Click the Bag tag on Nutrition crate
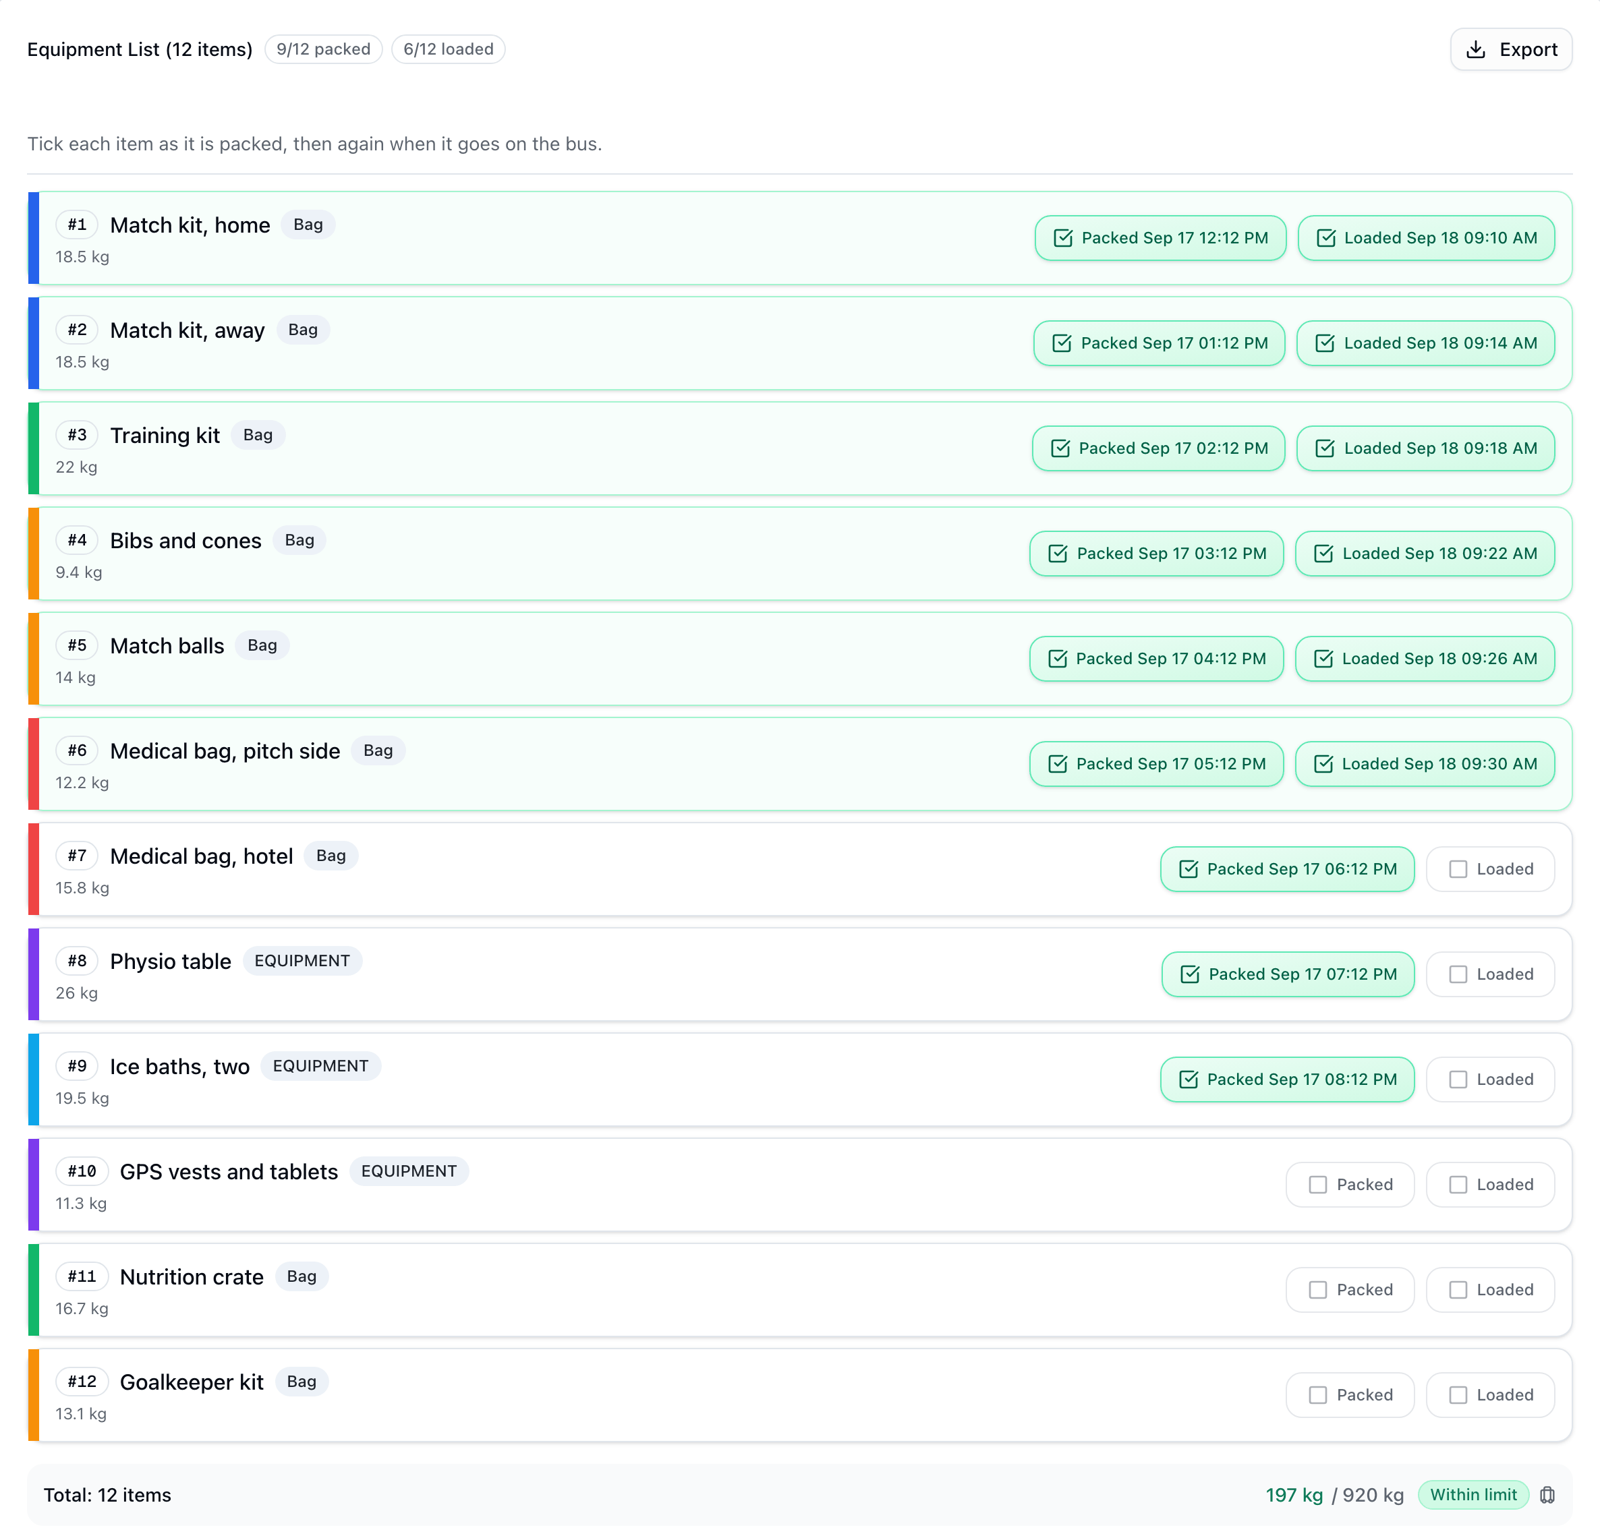This screenshot has width=1600, height=1536. pos(302,1277)
